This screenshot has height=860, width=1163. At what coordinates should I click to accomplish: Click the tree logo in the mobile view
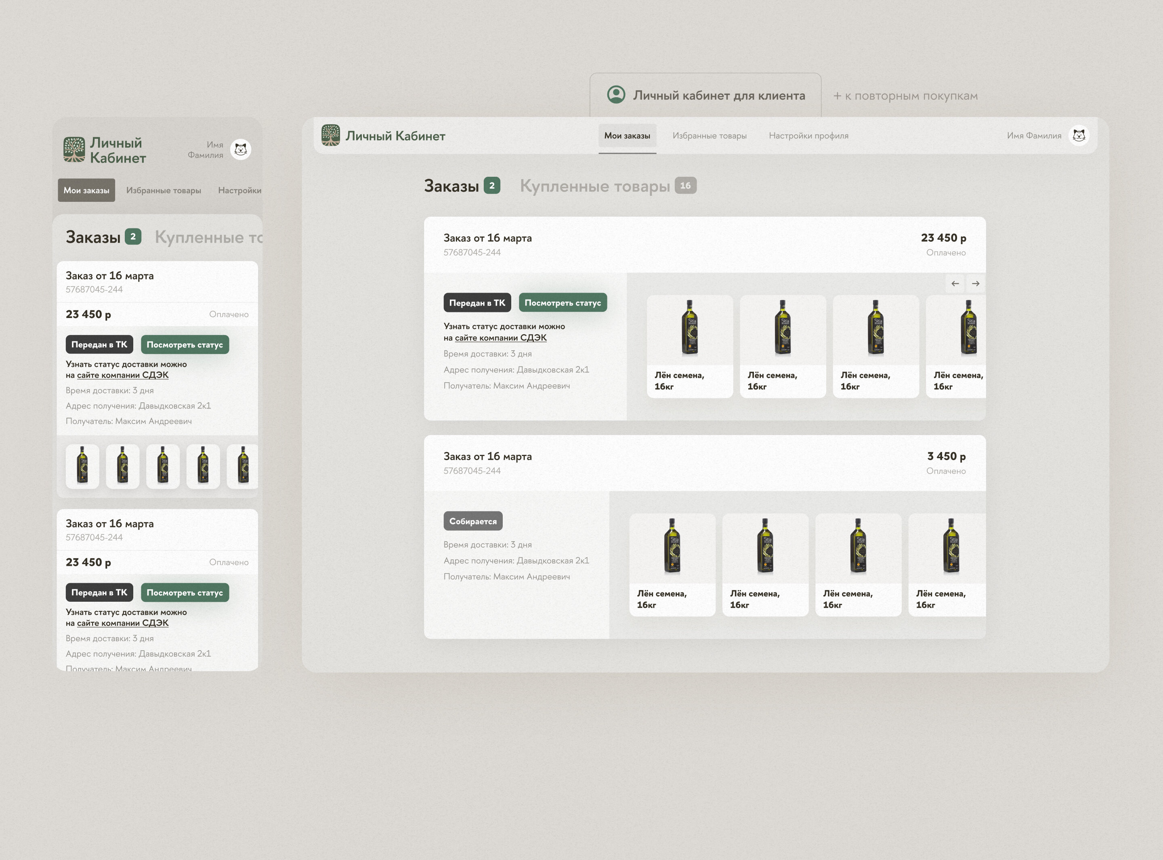pyautogui.click(x=74, y=150)
